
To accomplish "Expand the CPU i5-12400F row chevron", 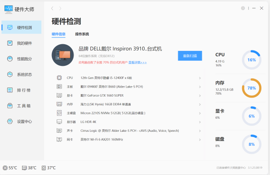I will point(200,78).
